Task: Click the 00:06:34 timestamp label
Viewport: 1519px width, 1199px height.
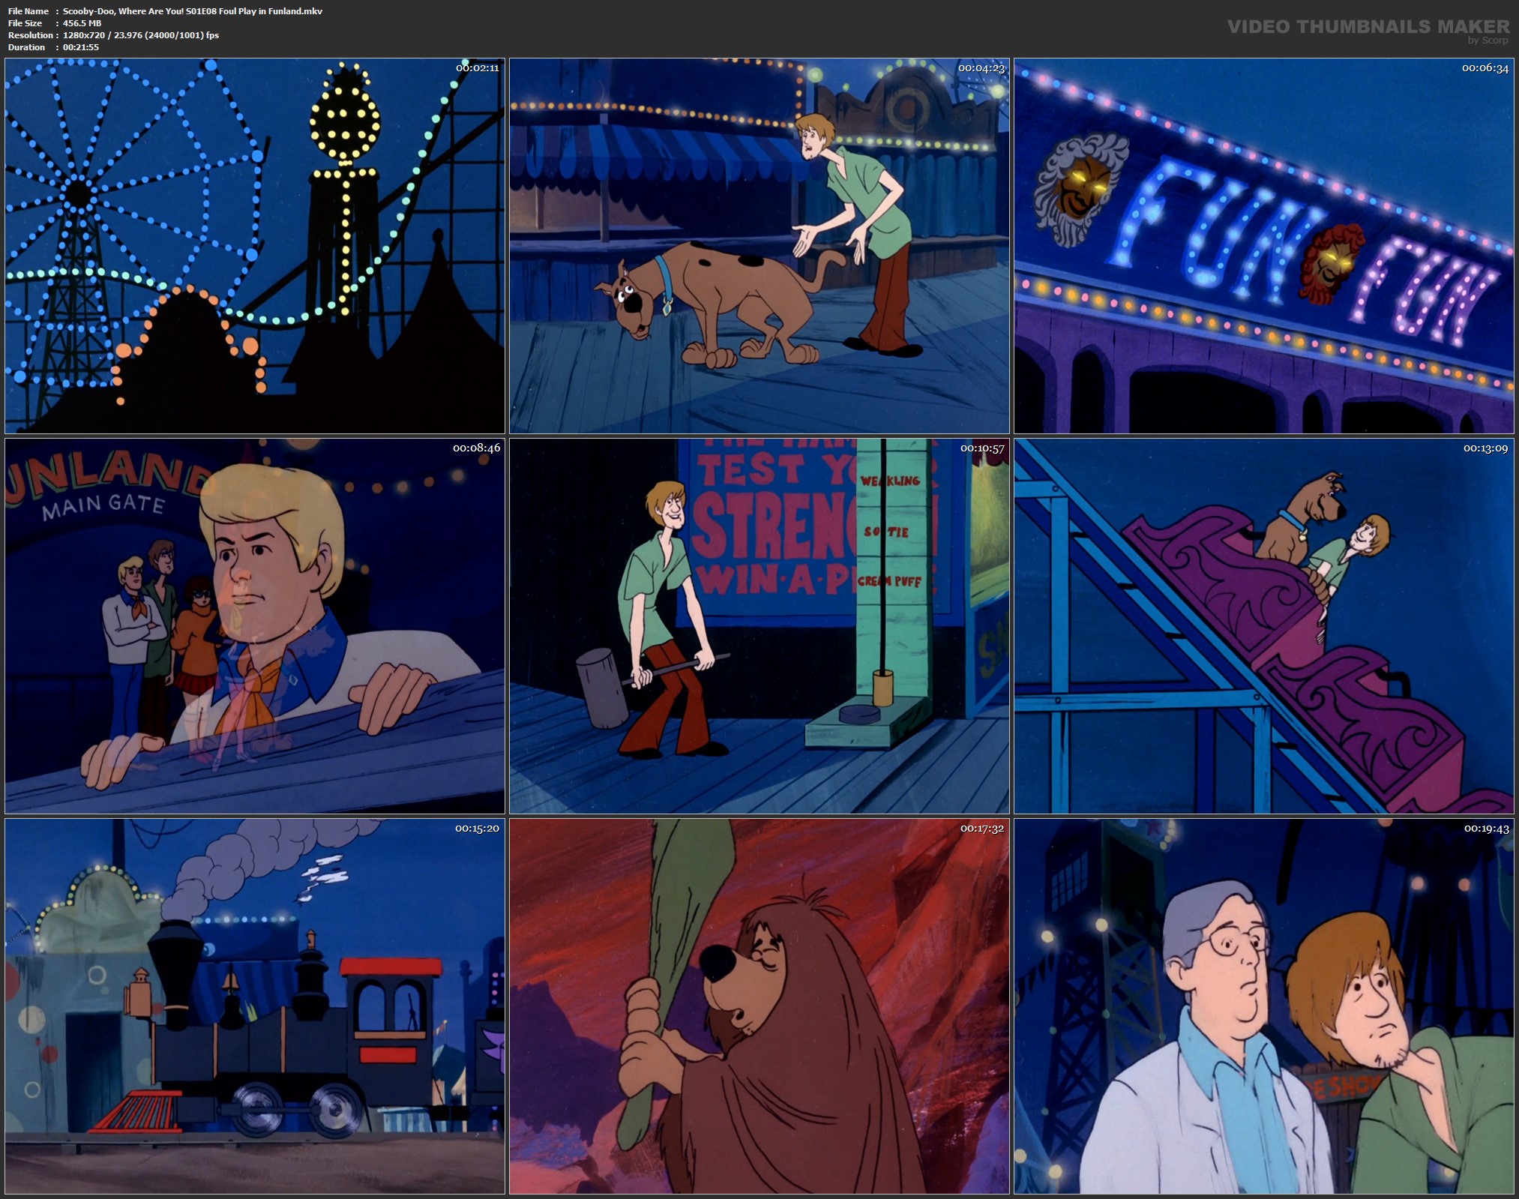Action: pyautogui.click(x=1485, y=68)
